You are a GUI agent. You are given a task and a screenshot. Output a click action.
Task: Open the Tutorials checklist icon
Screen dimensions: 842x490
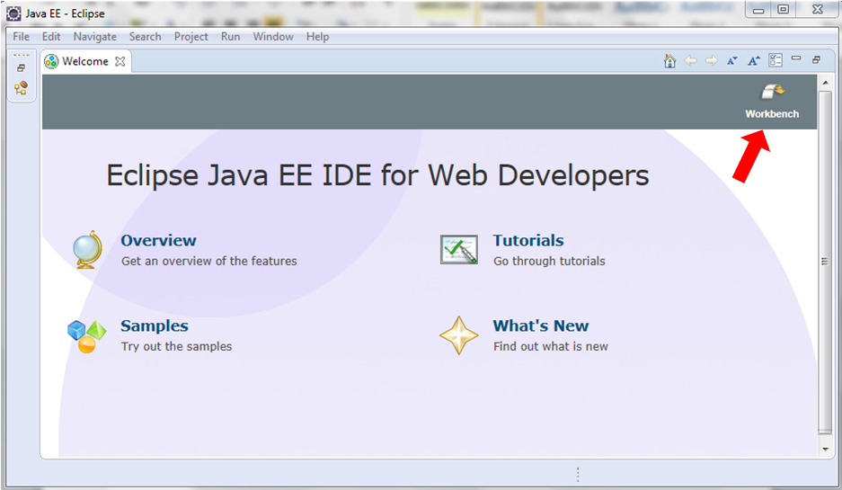[x=458, y=249]
